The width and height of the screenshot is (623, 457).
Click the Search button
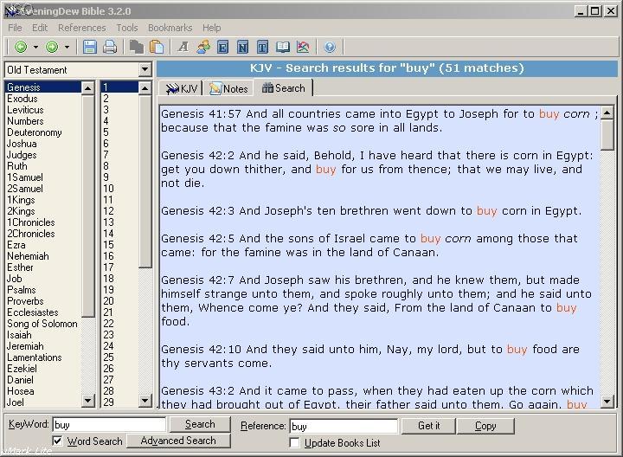pos(200,424)
